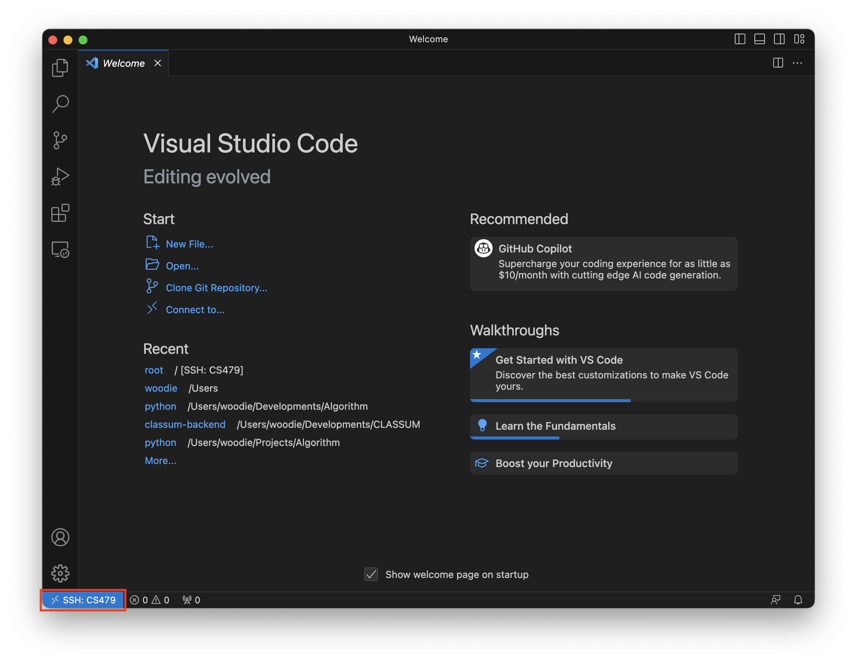
Task: Open More Actions ellipsis in editor
Action: point(797,63)
